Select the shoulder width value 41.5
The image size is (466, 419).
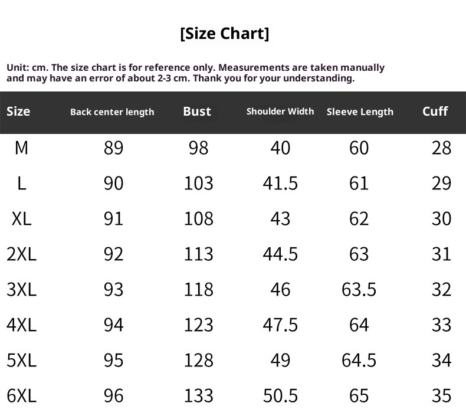[280, 183]
